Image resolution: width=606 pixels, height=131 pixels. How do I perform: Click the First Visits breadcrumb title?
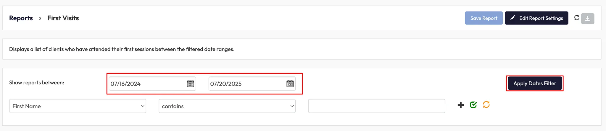[x=63, y=18]
